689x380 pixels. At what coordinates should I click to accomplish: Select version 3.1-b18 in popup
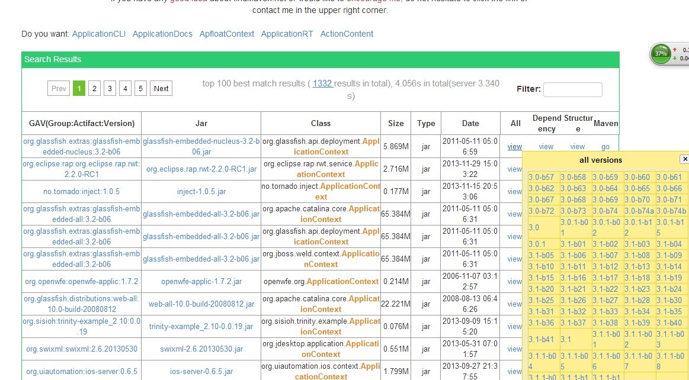coord(637,278)
